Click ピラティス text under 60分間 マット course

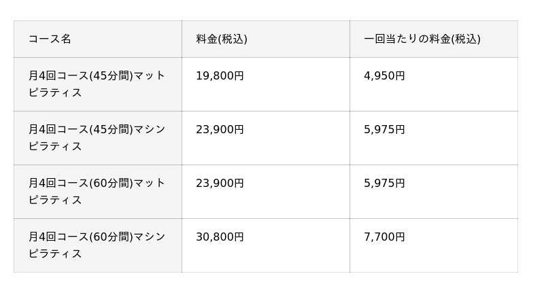click(x=55, y=200)
